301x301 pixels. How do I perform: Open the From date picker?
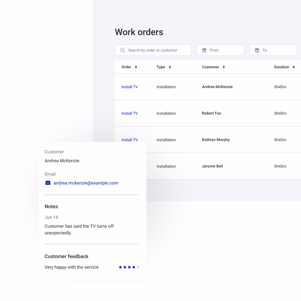click(220, 50)
